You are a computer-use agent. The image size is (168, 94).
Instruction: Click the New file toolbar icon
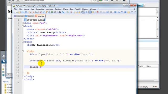16,12
